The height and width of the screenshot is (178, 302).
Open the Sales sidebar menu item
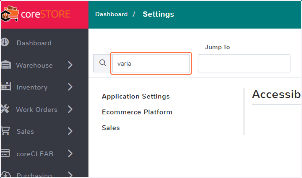(25, 132)
